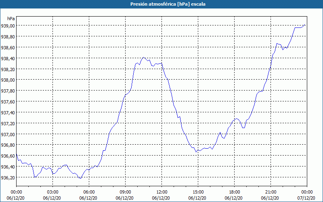Screen dimensions: 323x202
Task: Click the 21:00 time axis label
Action: point(271,192)
